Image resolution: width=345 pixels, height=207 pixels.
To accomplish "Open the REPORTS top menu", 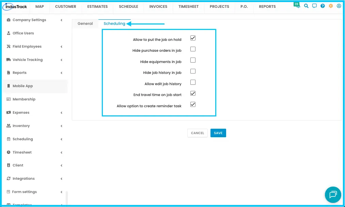I will [267, 6].
